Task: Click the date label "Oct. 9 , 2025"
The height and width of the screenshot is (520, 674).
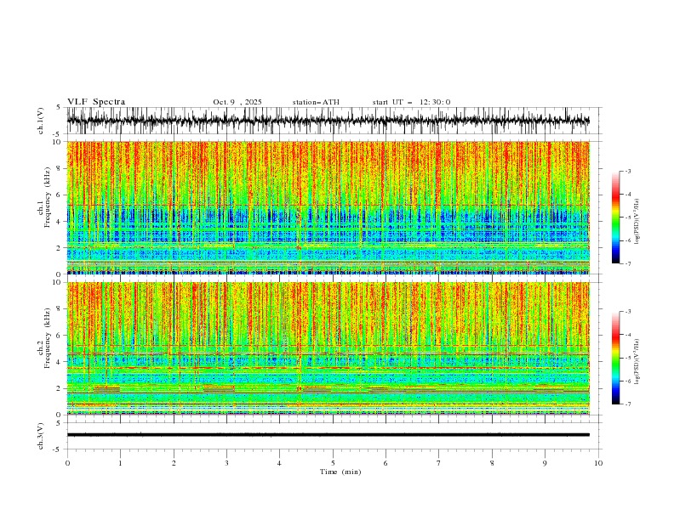Action: [237, 102]
